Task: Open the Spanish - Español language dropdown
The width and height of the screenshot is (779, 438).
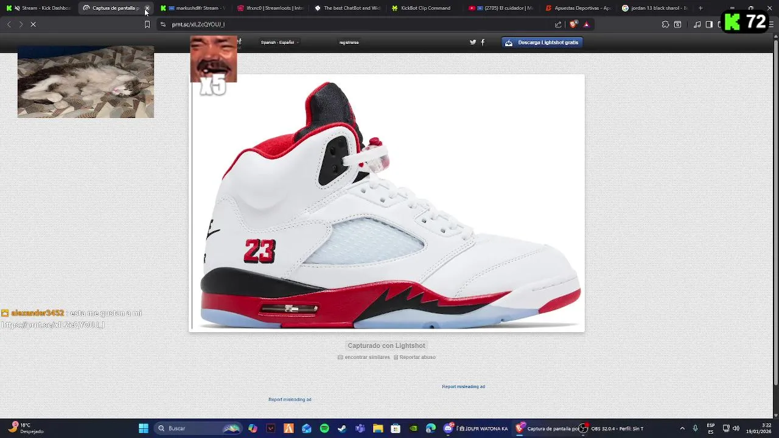Action: pyautogui.click(x=279, y=42)
